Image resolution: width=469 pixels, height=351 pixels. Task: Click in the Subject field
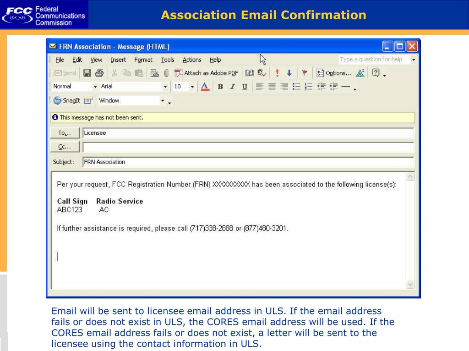click(x=248, y=162)
